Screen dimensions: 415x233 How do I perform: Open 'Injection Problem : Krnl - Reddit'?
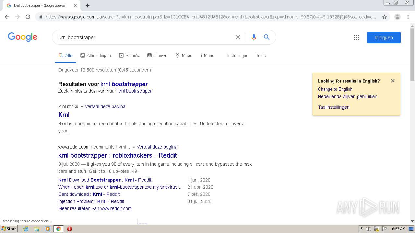pos(91,201)
